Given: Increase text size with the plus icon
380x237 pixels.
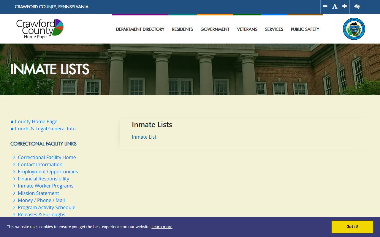Looking at the screenshot, I should point(344,6).
